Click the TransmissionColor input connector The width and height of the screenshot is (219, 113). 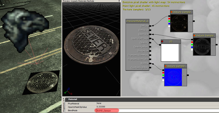pos(150,59)
